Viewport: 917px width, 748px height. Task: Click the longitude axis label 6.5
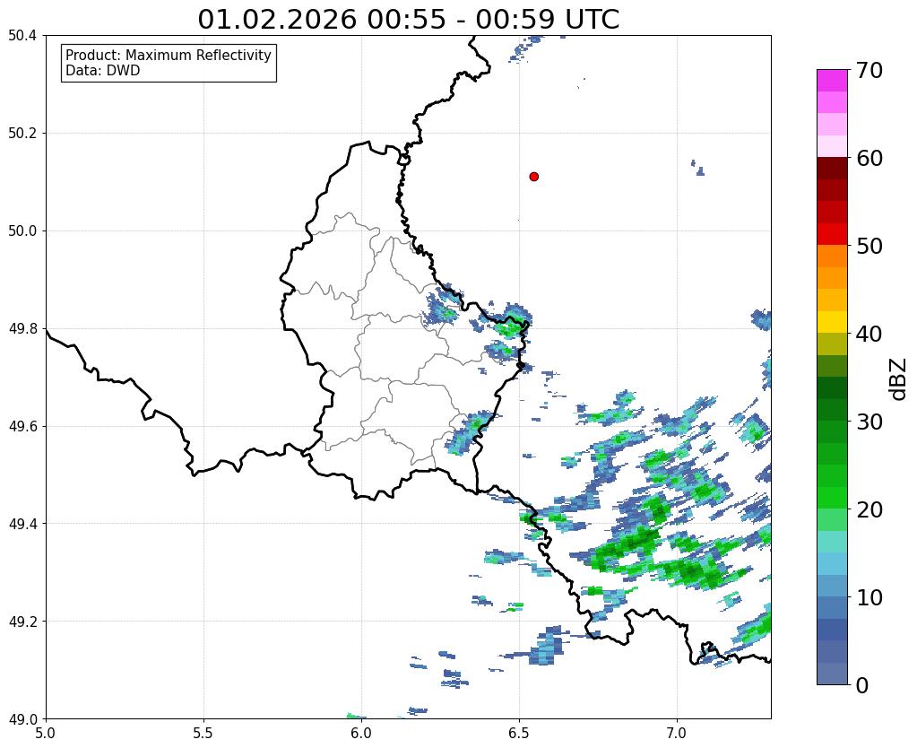pos(519,733)
